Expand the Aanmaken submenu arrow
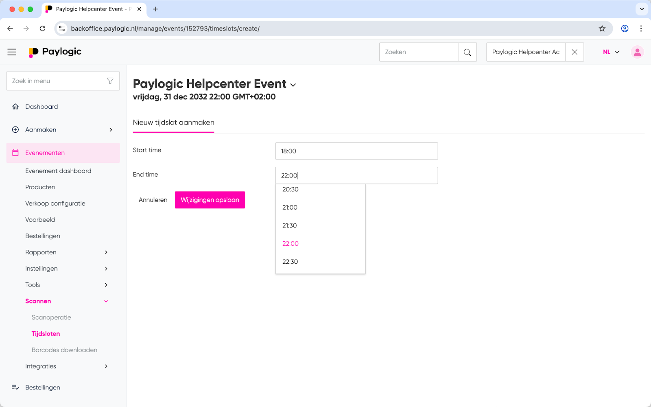 [111, 130]
